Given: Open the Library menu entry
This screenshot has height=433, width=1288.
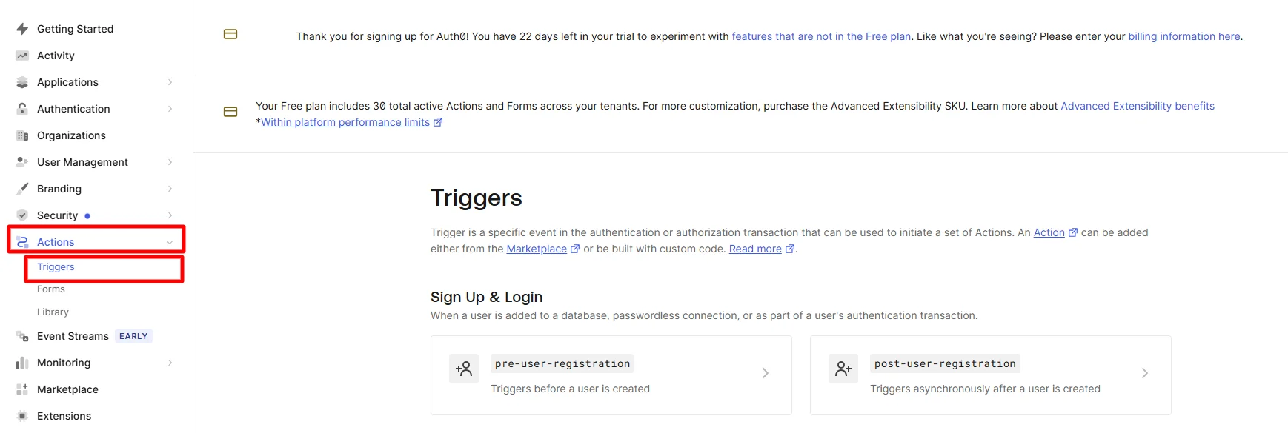Looking at the screenshot, I should (x=53, y=312).
